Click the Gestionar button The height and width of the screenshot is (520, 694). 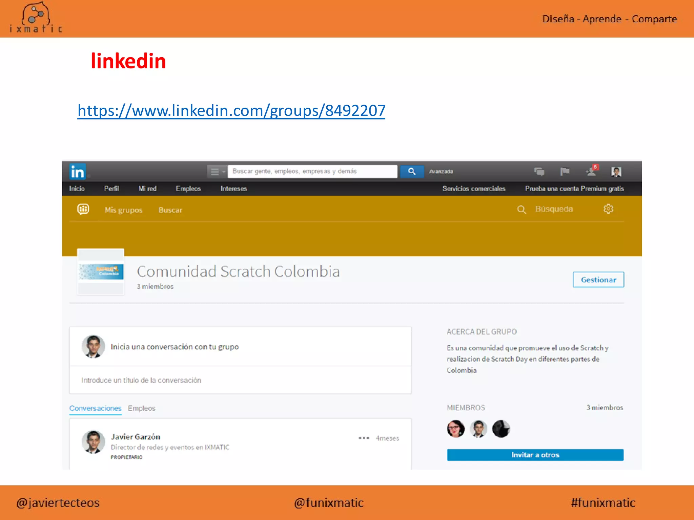pyautogui.click(x=598, y=280)
